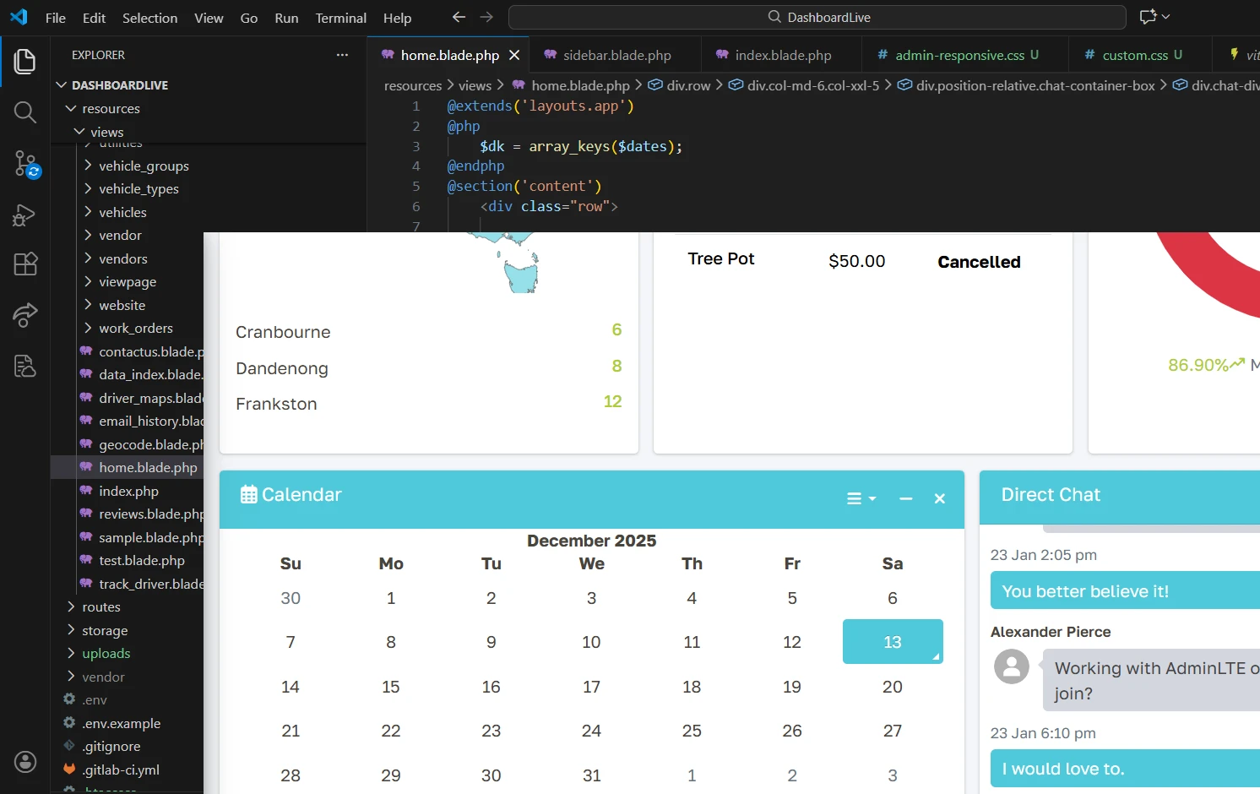This screenshot has width=1260, height=794.
Task: Select December 13 in the calendar
Action: [x=892, y=642]
